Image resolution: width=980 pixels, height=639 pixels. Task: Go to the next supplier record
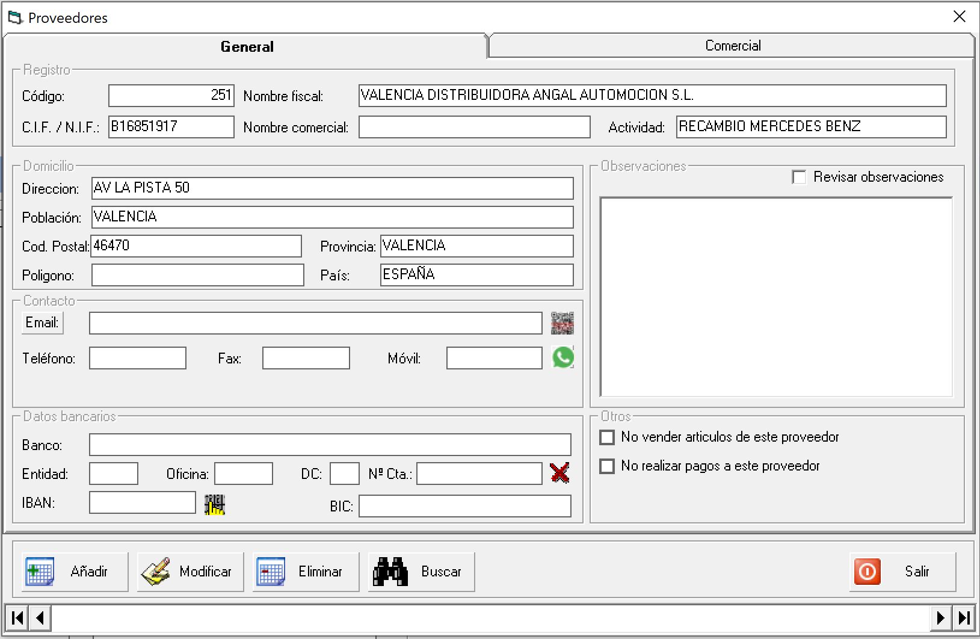coord(940,618)
